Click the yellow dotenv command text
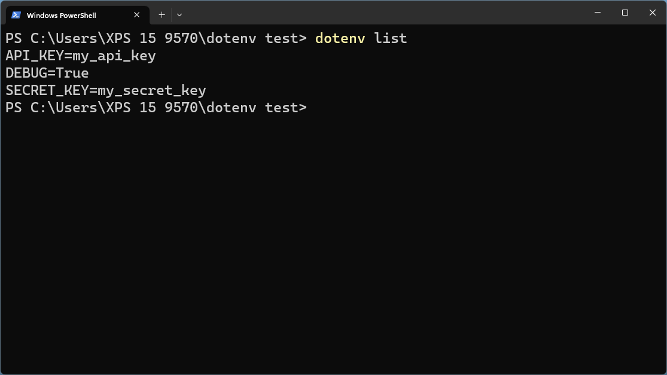Screen dimensions: 667x375 (339, 38)
